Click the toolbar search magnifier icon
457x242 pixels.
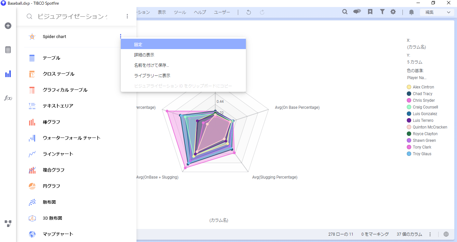345,12
